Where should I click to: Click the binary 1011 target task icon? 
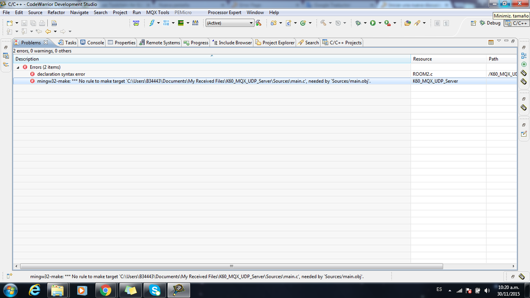(x=166, y=23)
